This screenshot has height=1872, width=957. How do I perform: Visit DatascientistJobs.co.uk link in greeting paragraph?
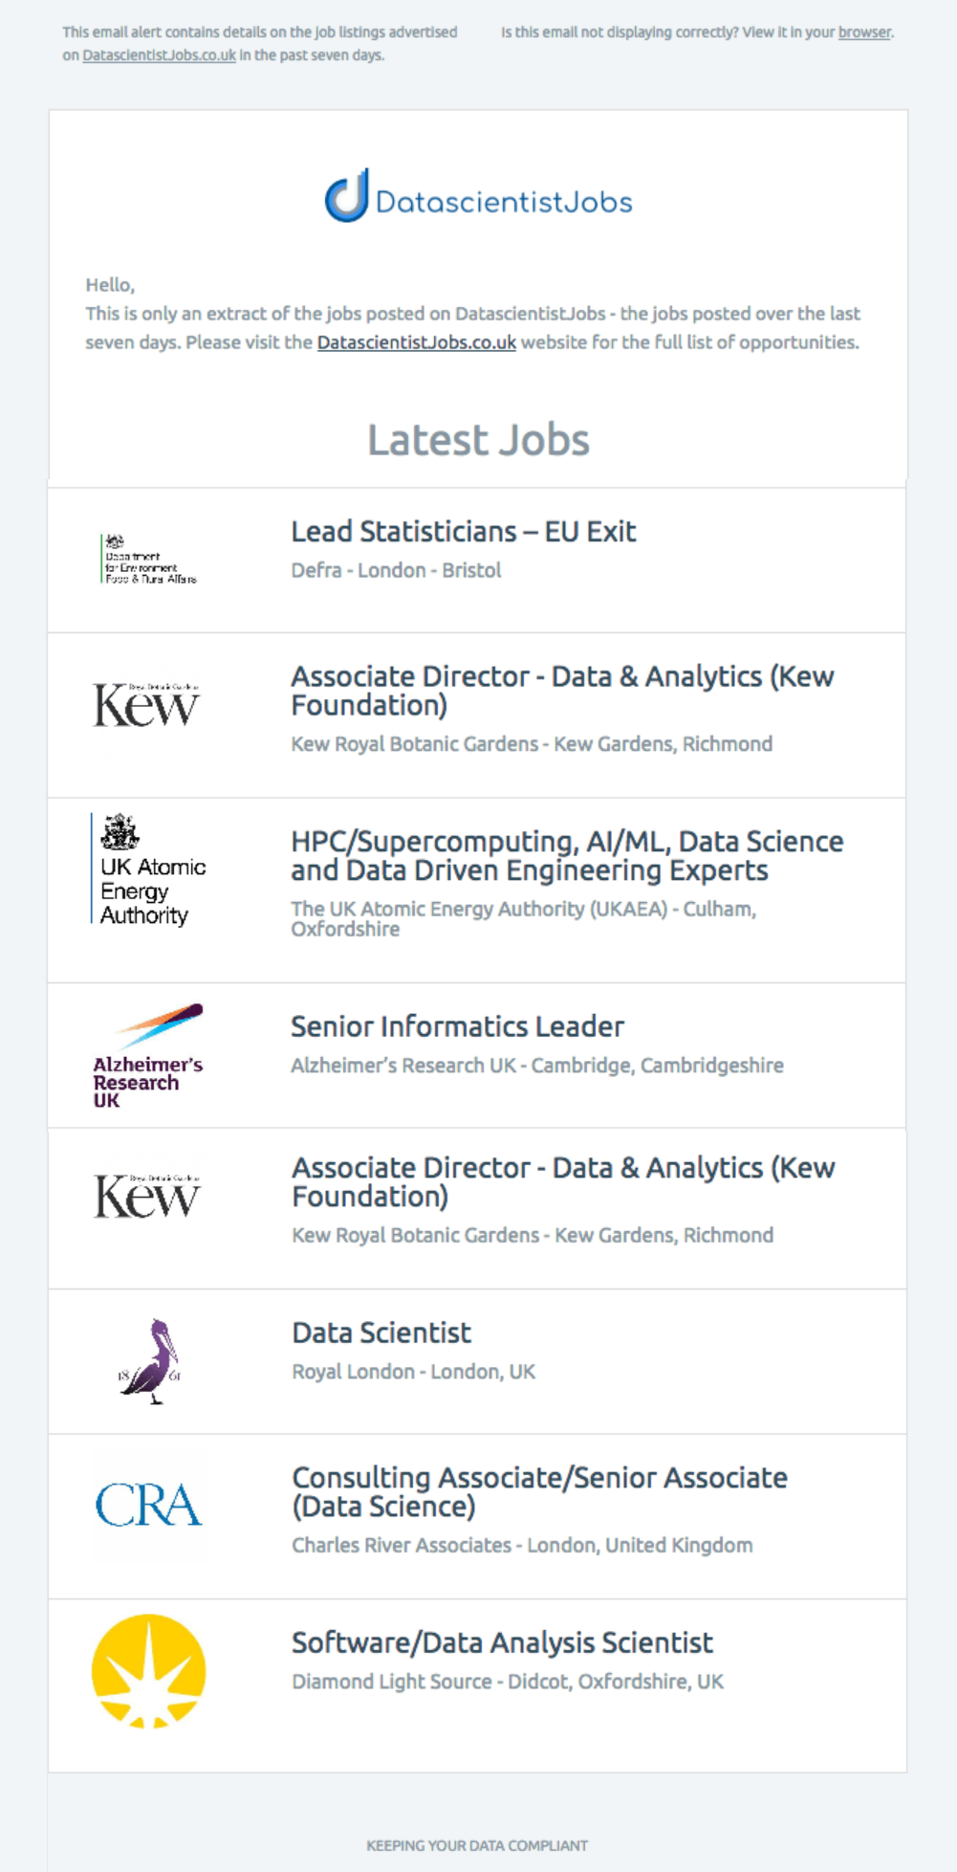tap(417, 342)
